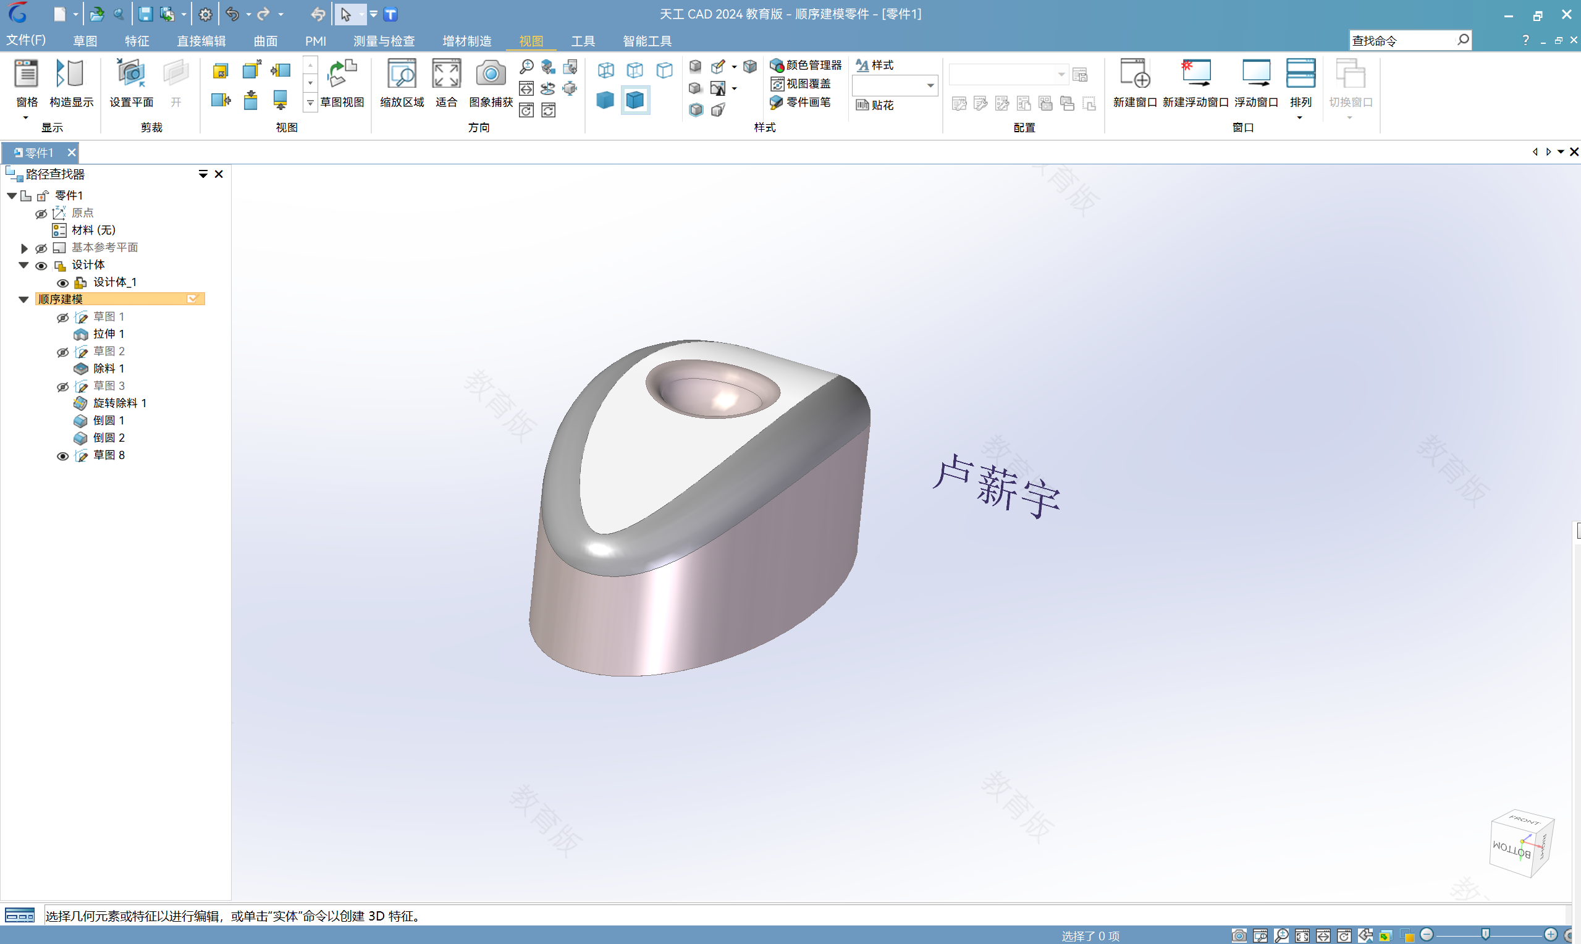Viewport: 1581px width, 944px height.
Task: Click the 卢薪宇 text profile in viewport
Action: [996, 486]
